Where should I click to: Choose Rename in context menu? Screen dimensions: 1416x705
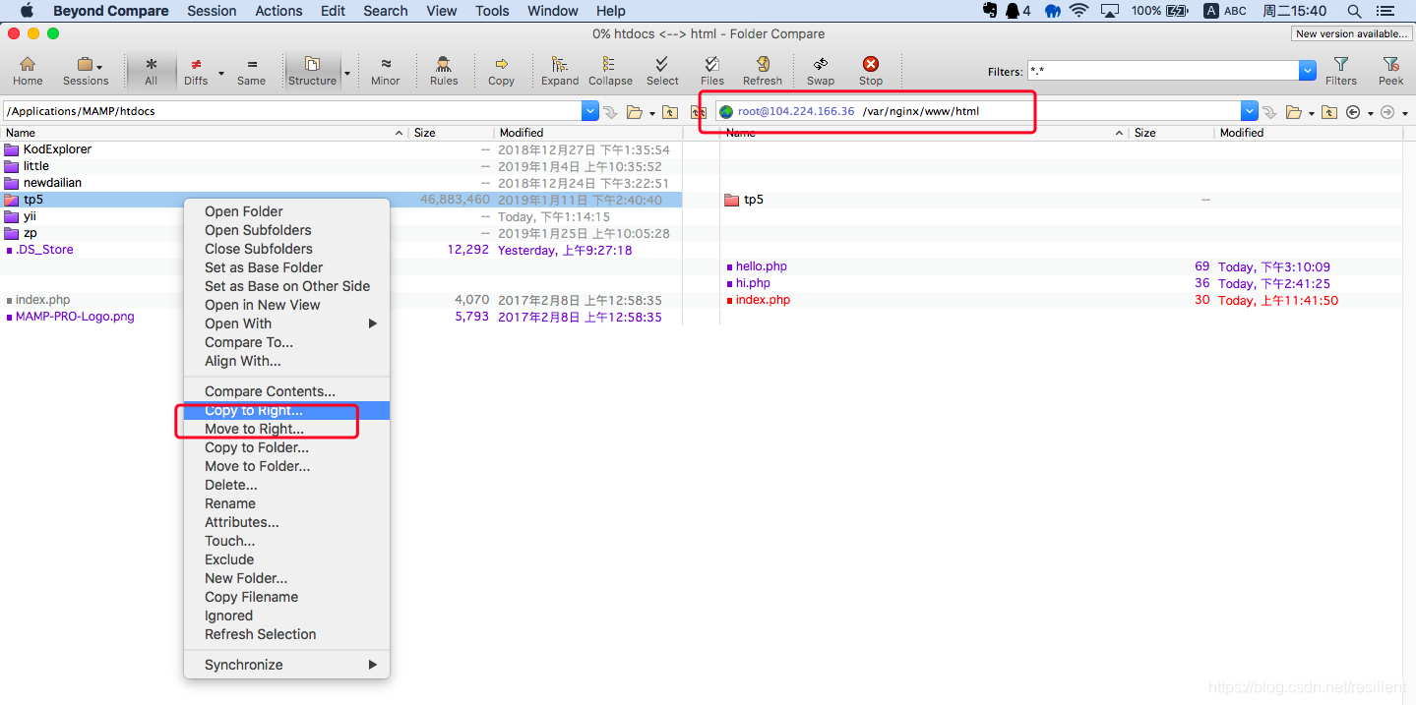click(286, 503)
